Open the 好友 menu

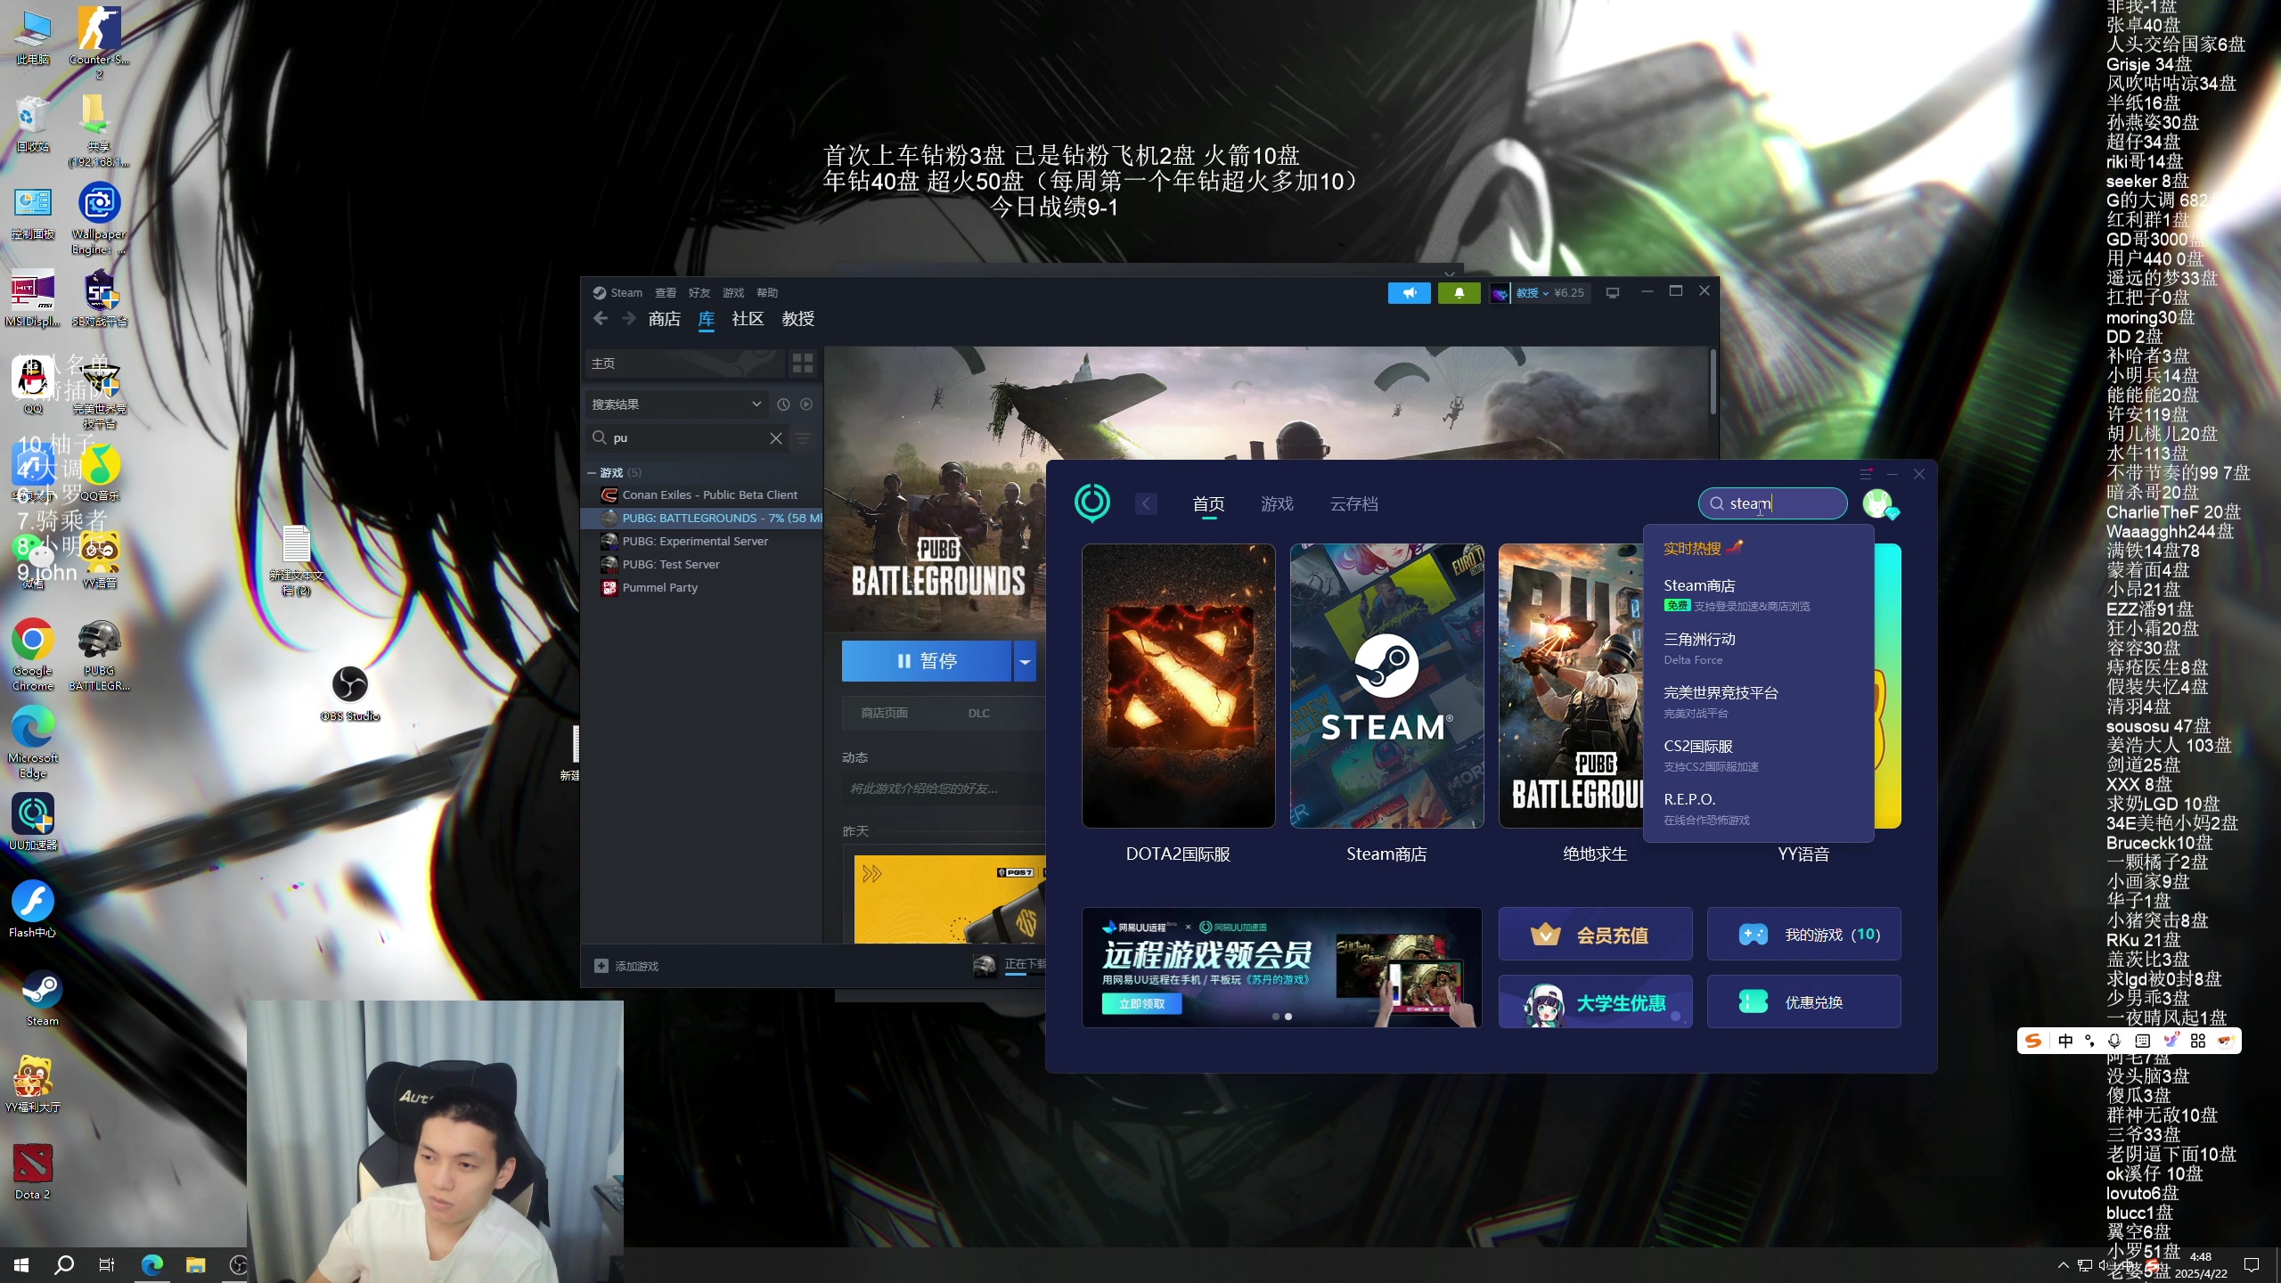click(x=699, y=292)
